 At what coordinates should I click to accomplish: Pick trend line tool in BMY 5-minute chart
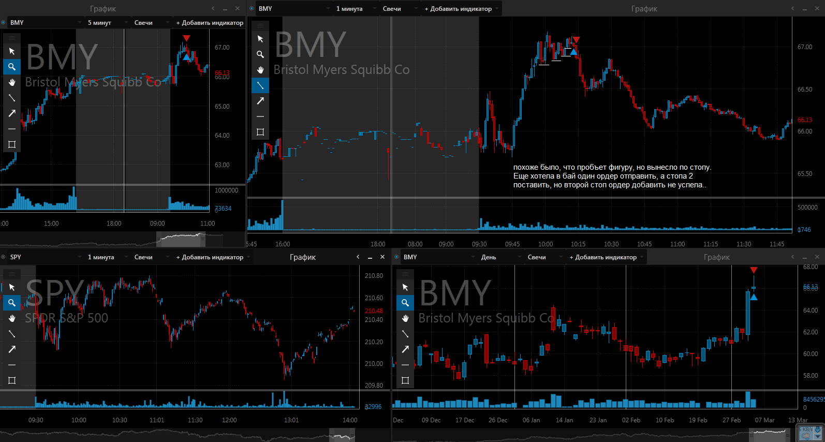pyautogui.click(x=12, y=98)
